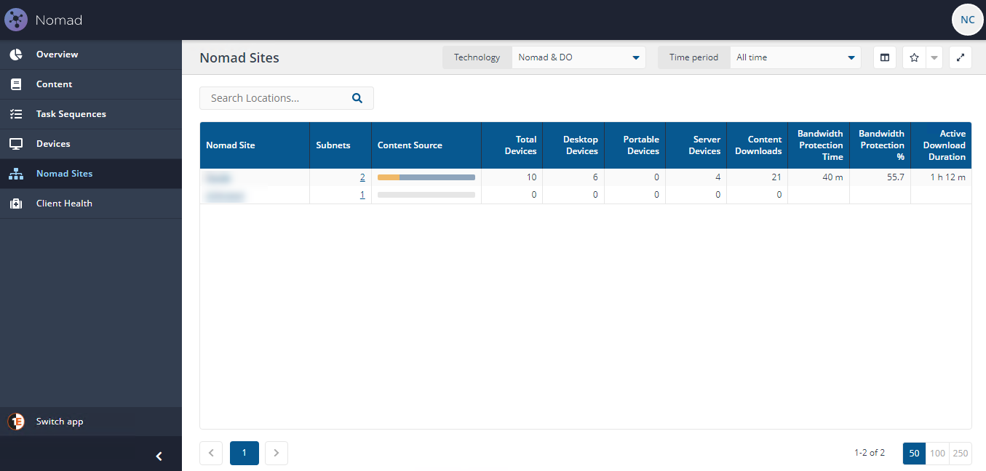Image resolution: width=986 pixels, height=471 pixels.
Task: Open the column chooser icon
Action: point(885,57)
